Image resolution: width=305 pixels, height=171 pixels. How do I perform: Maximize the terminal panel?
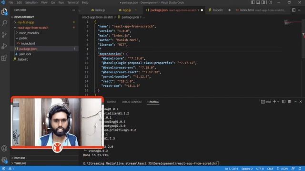tap(295, 102)
